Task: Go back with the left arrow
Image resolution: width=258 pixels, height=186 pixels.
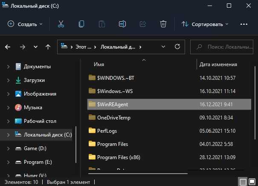Action: (x=8, y=47)
